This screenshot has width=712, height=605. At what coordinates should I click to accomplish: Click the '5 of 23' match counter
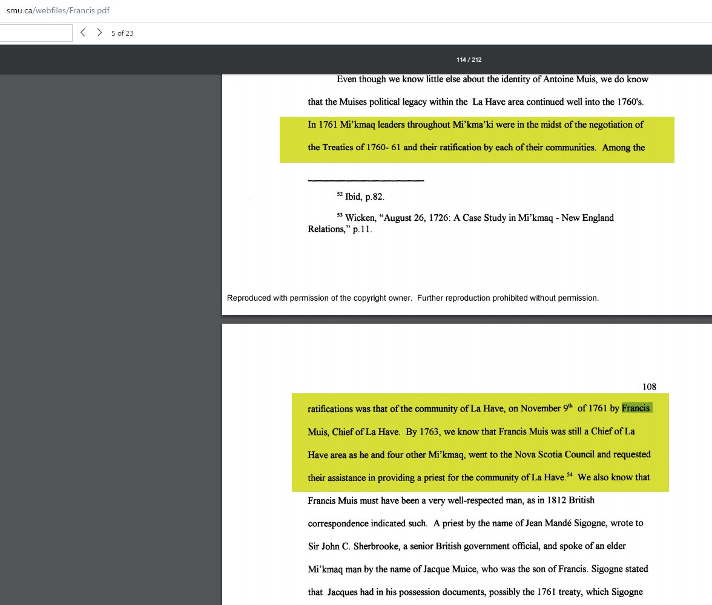pos(122,33)
